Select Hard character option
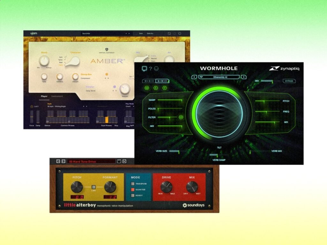Image resolution: width=327 pixels, height=245 pixels. click(x=61, y=65)
